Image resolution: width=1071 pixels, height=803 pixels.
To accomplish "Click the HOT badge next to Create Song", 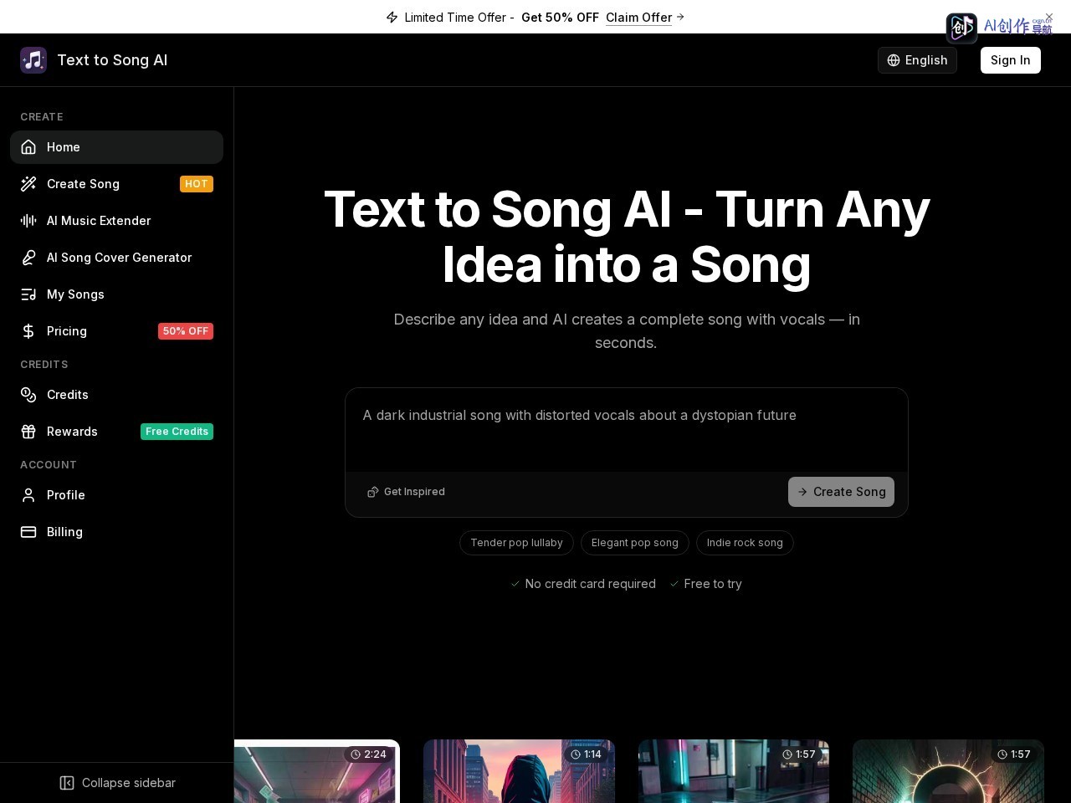I will point(197,184).
